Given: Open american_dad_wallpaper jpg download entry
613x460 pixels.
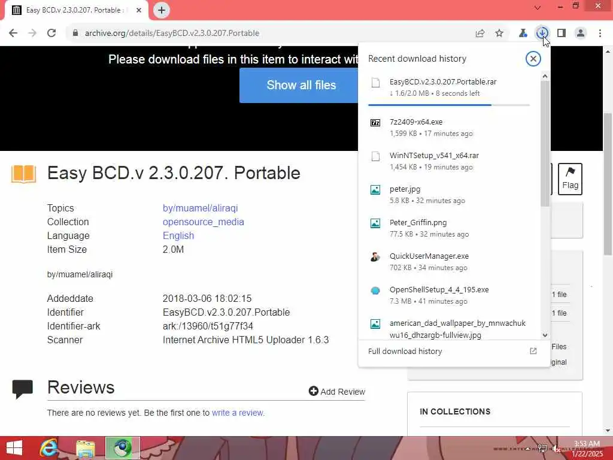Looking at the screenshot, I should 449,329.
